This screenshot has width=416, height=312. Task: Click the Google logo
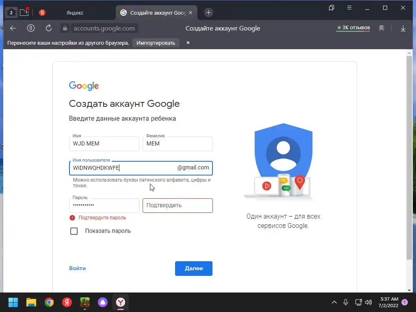84,86
